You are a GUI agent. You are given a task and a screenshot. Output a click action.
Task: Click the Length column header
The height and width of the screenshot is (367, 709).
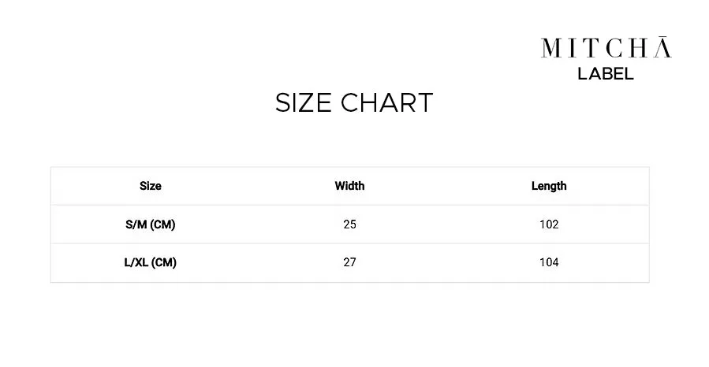pyautogui.click(x=549, y=186)
